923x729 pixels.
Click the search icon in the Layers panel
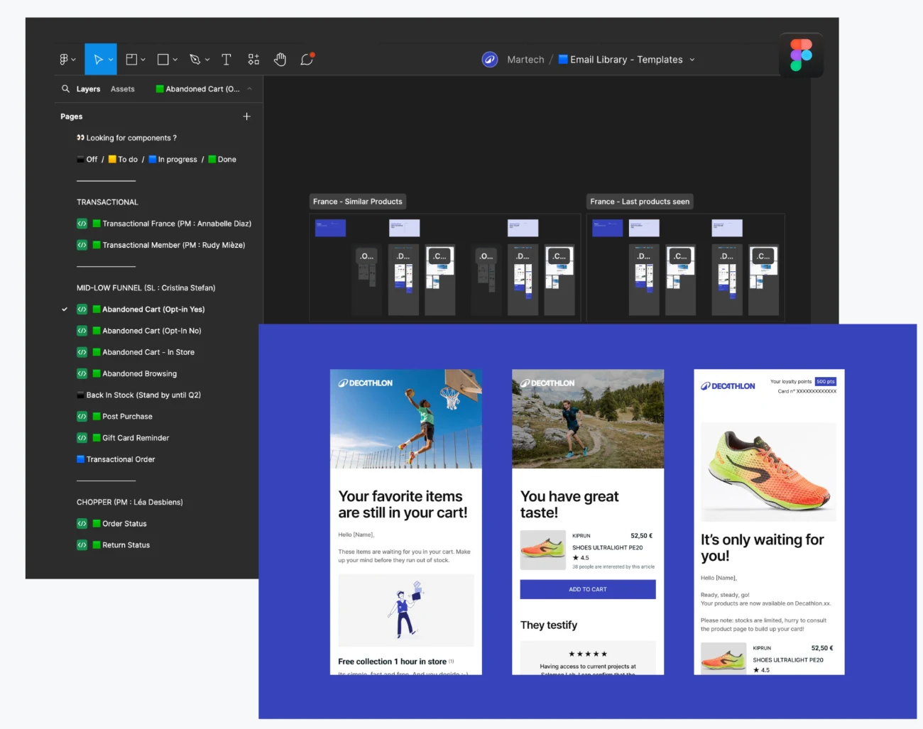click(x=65, y=89)
